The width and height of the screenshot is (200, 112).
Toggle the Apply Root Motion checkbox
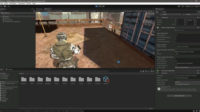pos(176,80)
